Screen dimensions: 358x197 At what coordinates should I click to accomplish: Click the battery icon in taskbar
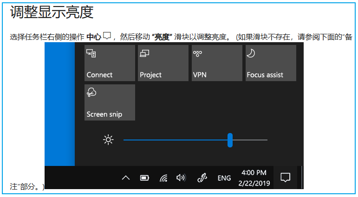coord(144,178)
